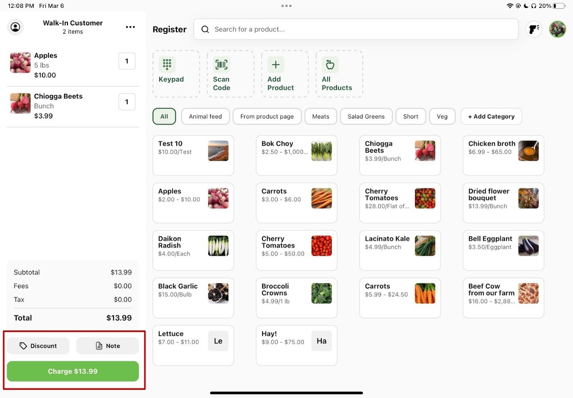573x398 pixels.
Task: Open the user avatar in top right
Action: click(557, 29)
